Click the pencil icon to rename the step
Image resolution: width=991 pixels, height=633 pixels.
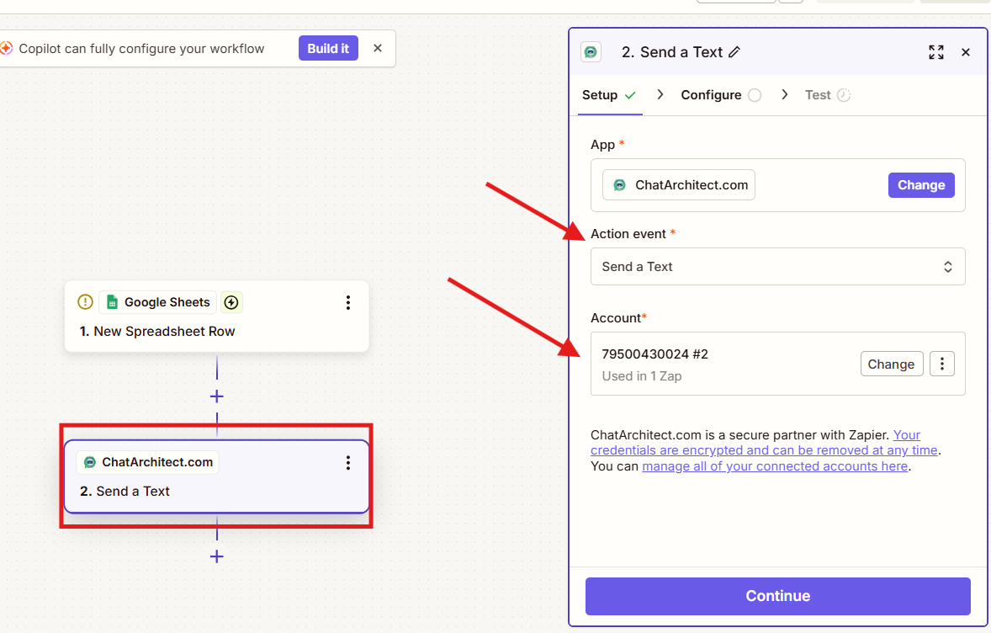point(734,52)
